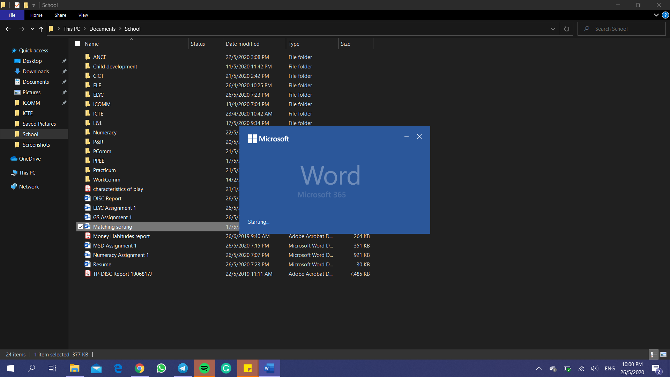Expand the ribbon chevron

(656, 15)
